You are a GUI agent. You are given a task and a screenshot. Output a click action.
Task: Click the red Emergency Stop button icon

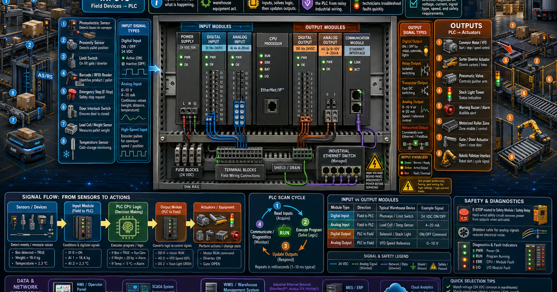coord(72,95)
